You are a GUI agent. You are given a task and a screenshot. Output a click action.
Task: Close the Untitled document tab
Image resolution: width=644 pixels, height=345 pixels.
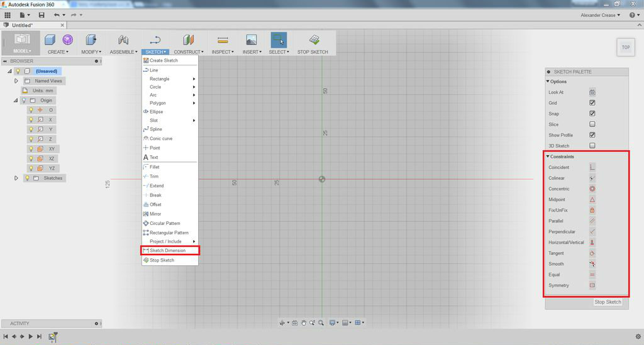point(62,25)
